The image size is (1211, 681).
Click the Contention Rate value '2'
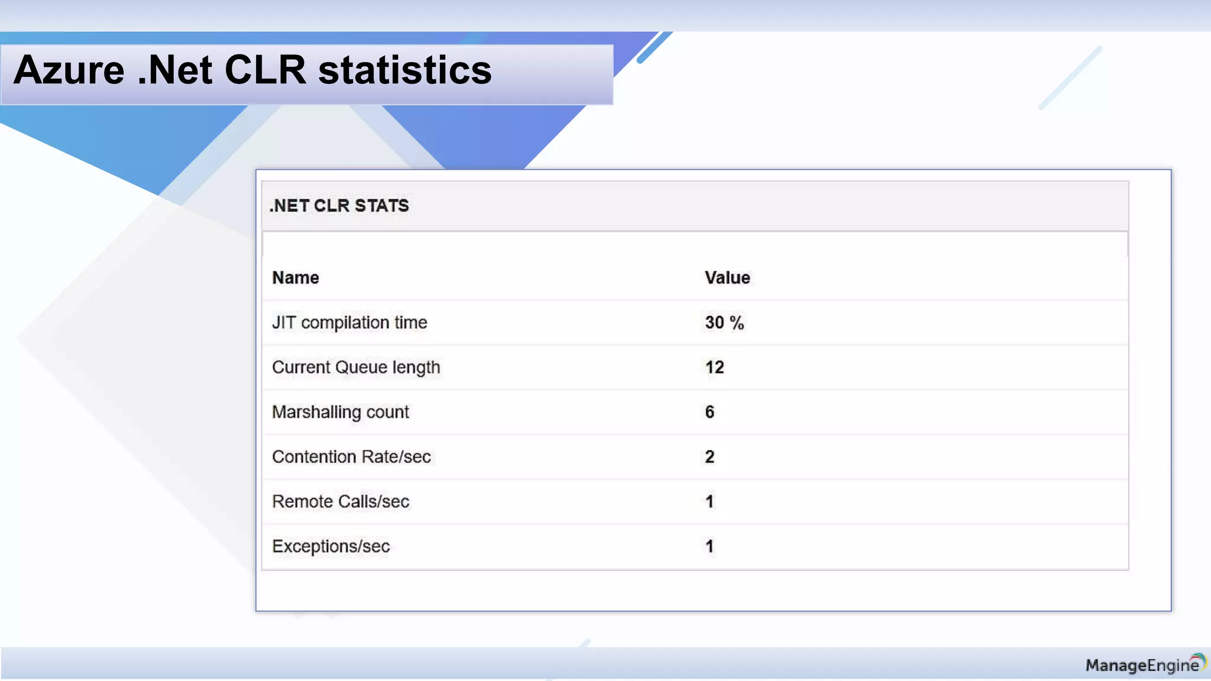(710, 457)
